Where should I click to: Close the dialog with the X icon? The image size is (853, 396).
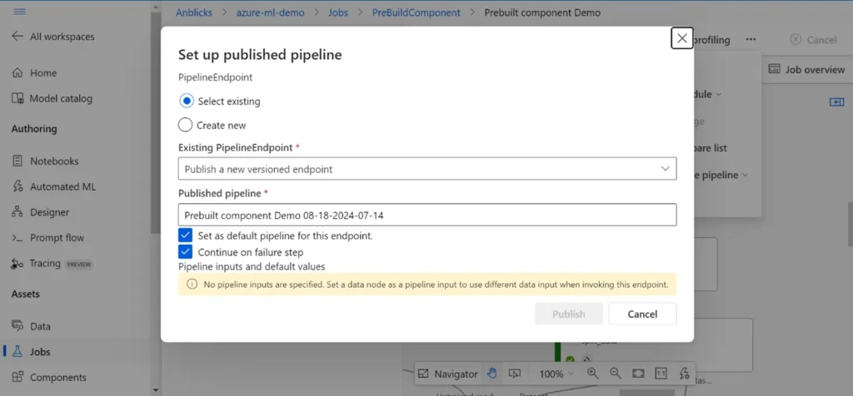pyautogui.click(x=681, y=38)
